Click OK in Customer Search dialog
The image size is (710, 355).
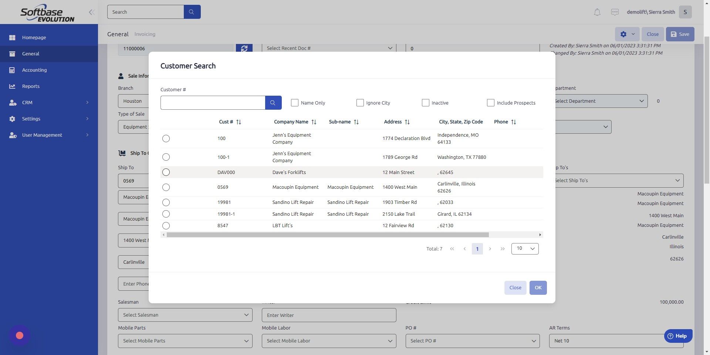tap(538, 288)
